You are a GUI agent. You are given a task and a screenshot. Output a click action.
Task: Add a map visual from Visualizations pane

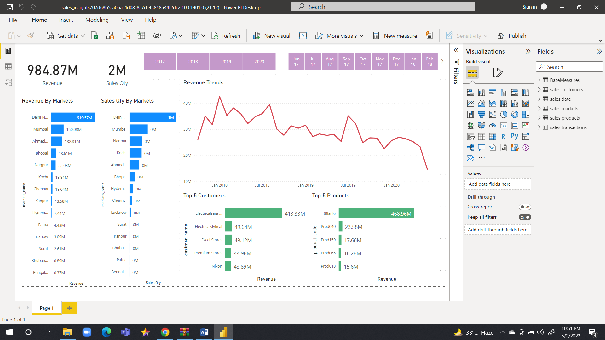(470, 125)
